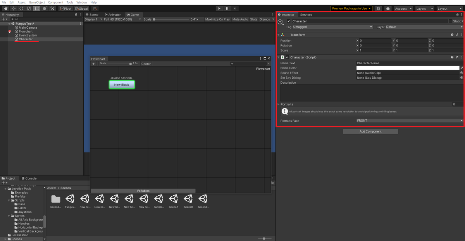Select the Move tool
465x241 pixels.
point(14,9)
